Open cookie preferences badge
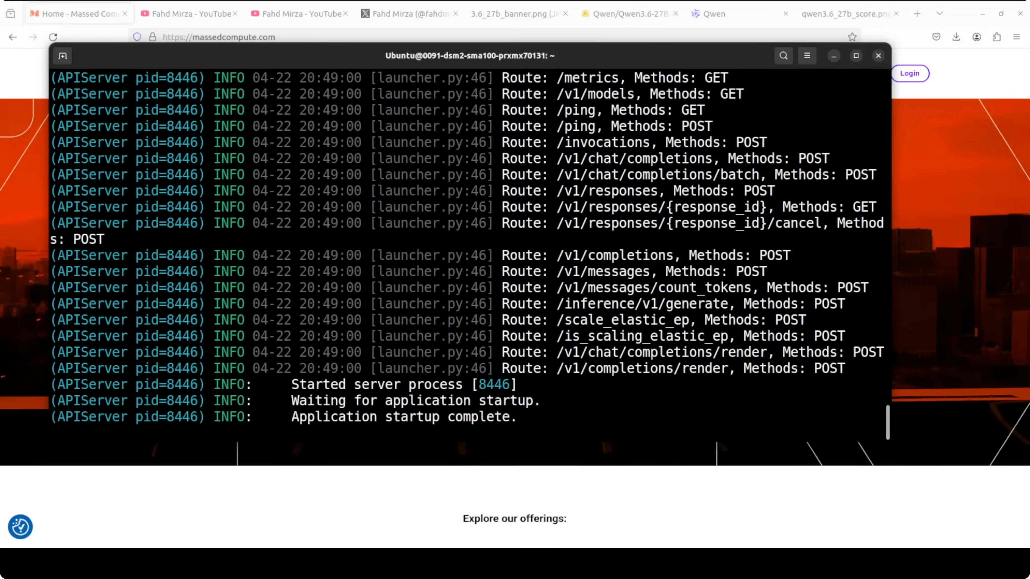 pyautogui.click(x=20, y=526)
